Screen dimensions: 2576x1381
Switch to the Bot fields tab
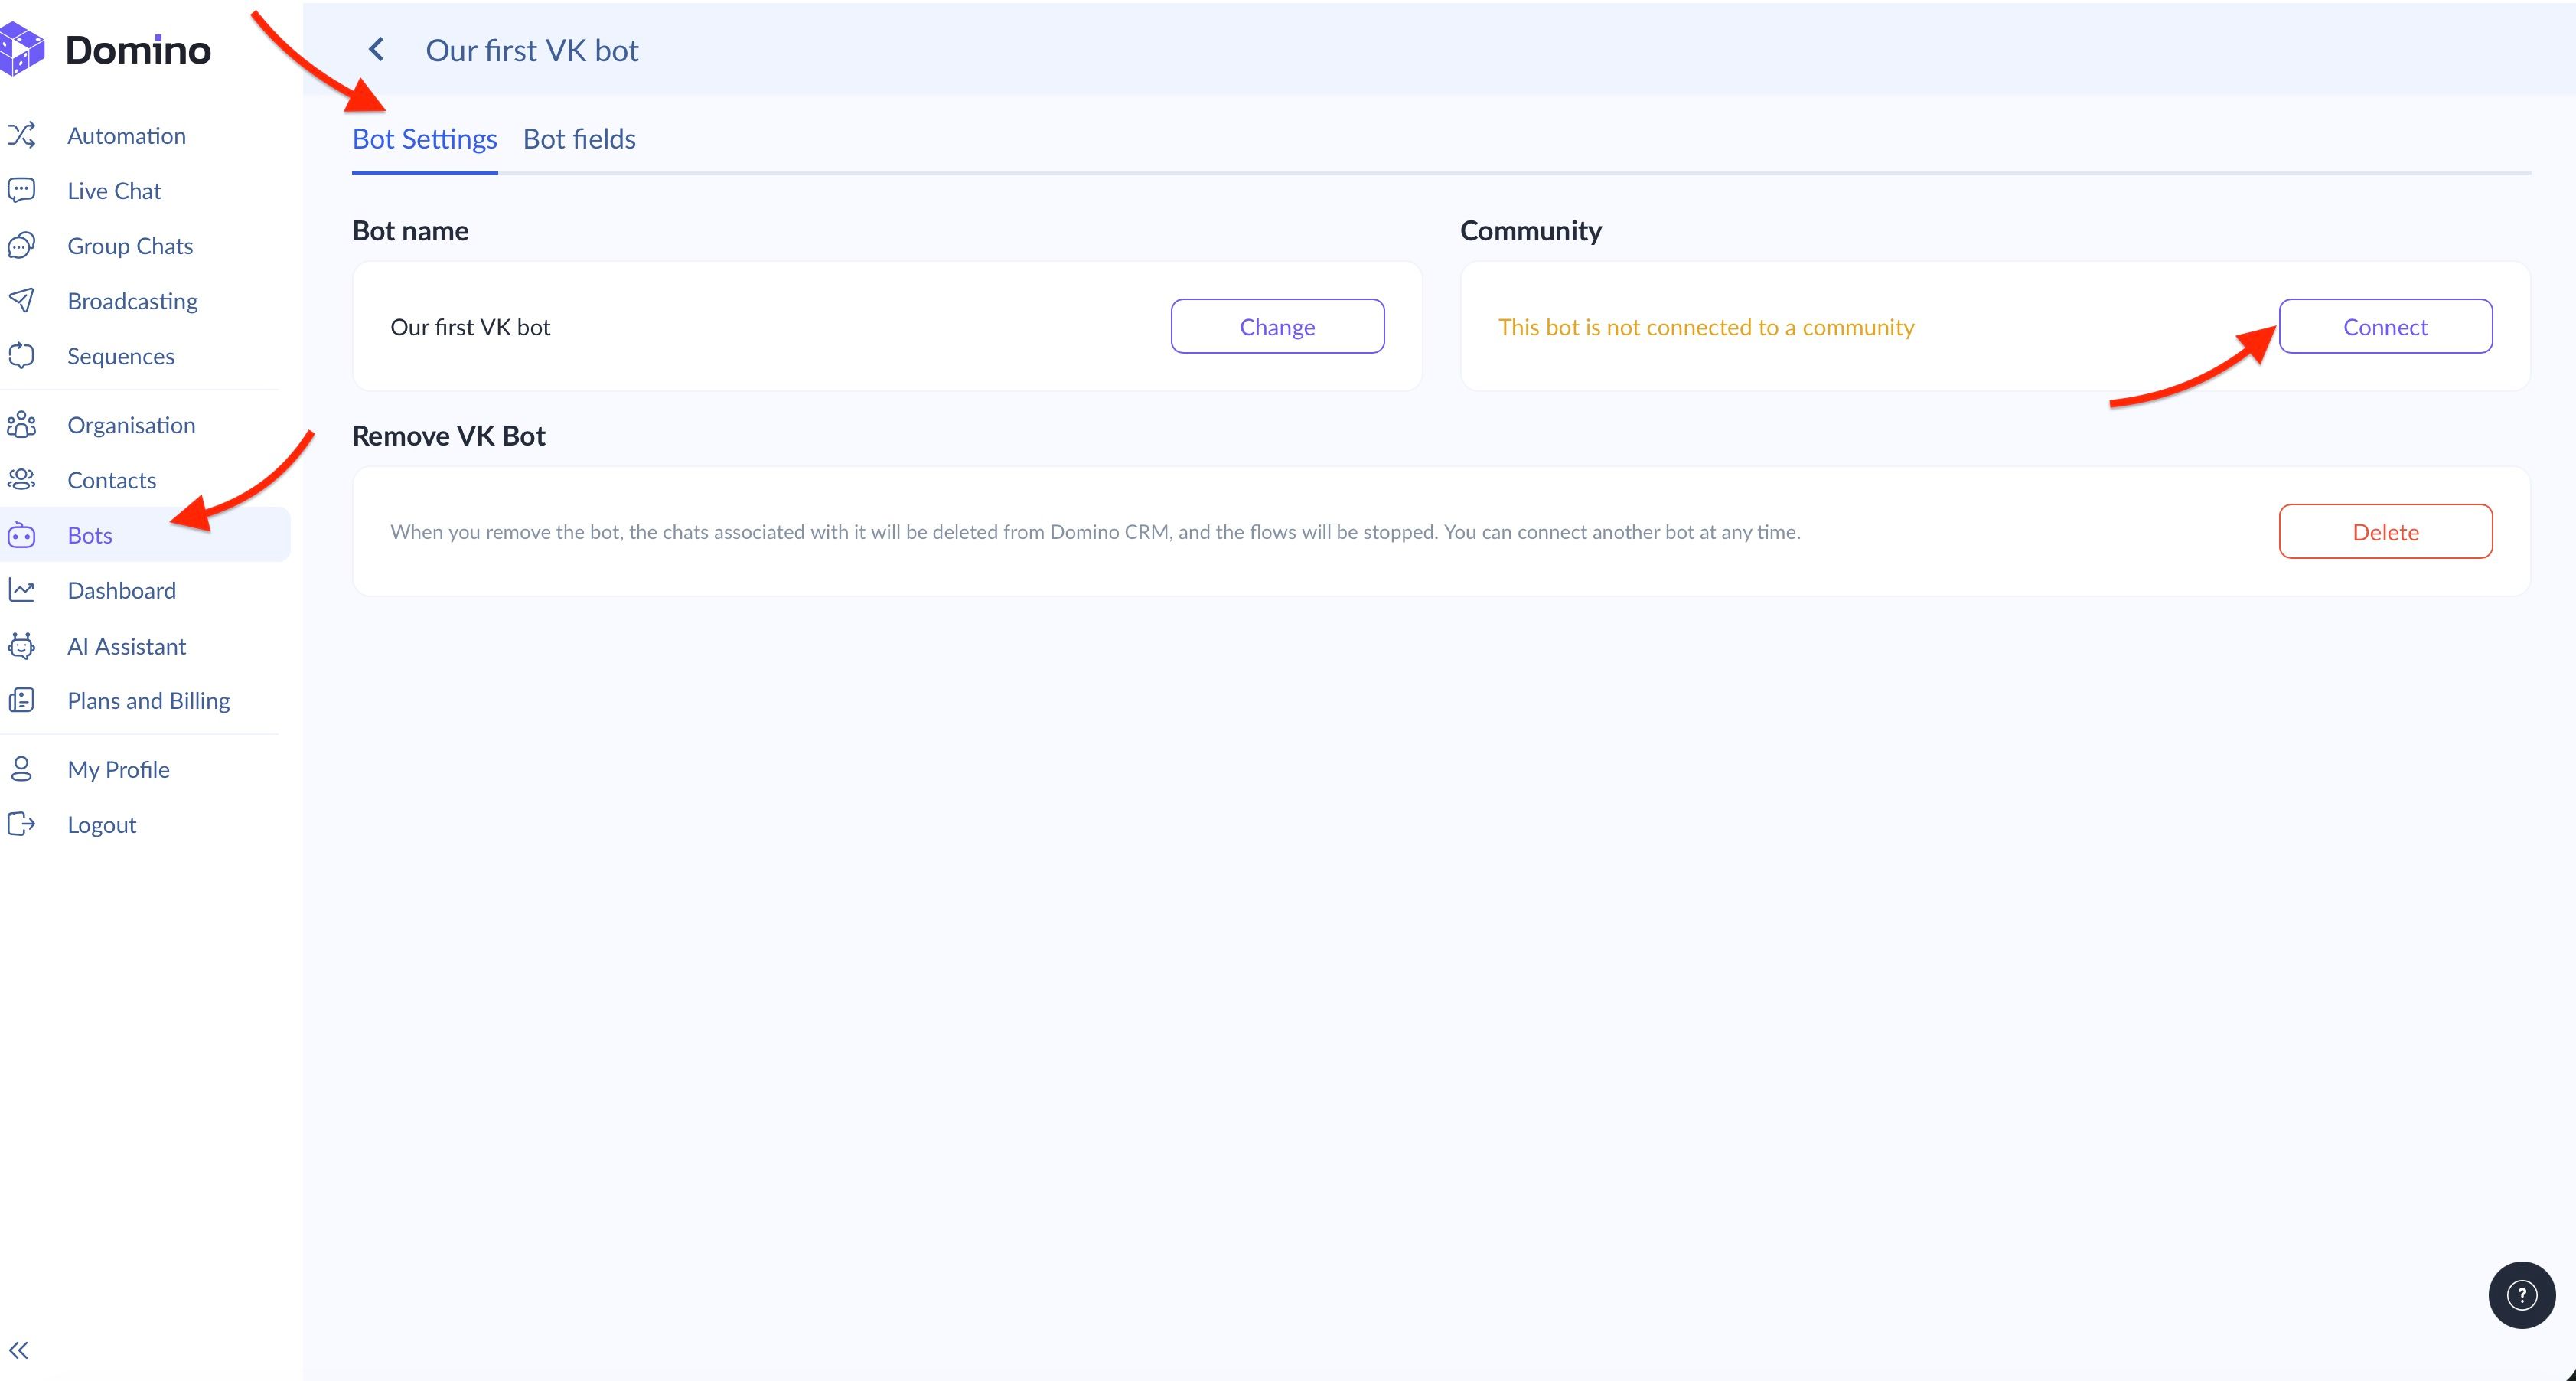point(579,139)
